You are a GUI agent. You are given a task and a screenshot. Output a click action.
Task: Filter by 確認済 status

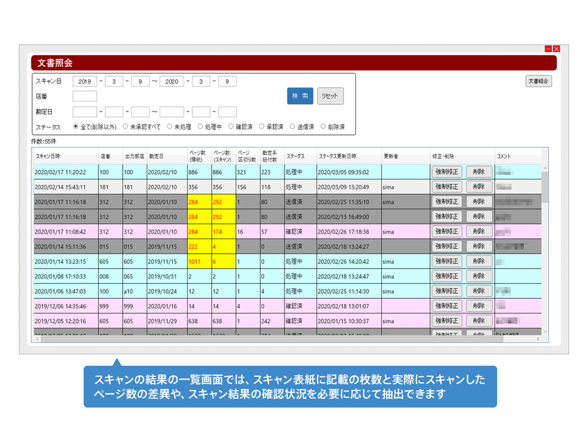click(x=231, y=127)
